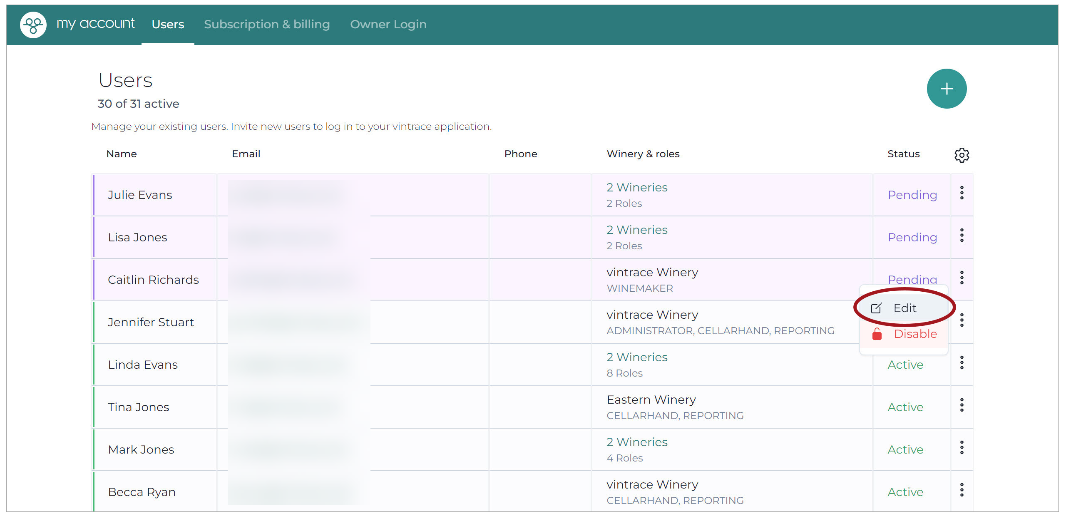
Task: Switch to the Subscription & billing tab
Action: pyautogui.click(x=267, y=25)
